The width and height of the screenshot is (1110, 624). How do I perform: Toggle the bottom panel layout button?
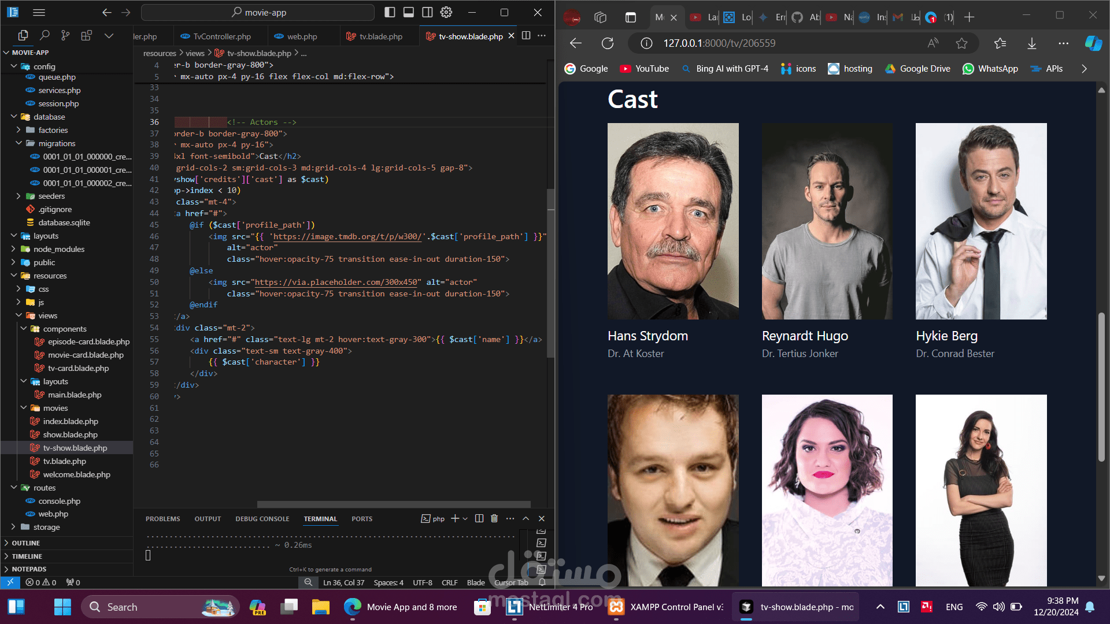click(x=408, y=12)
